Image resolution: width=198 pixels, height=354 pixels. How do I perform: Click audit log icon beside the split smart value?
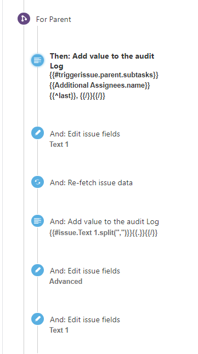point(37,221)
